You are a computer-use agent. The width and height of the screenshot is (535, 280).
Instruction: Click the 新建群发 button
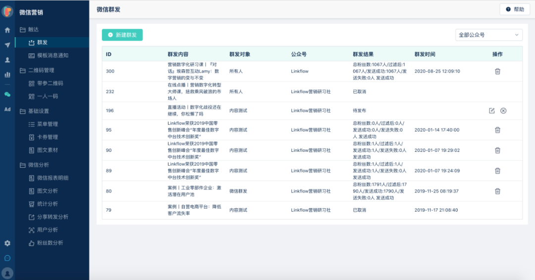[x=122, y=35]
